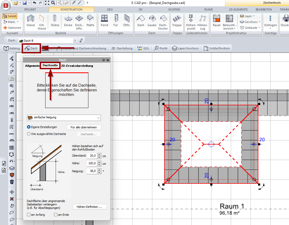289x225 pixels.
Task: Choose the Gaube dormer tool
Action: click(152, 21)
